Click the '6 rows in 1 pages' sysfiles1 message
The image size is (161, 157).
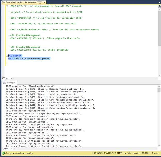tap(41, 135)
